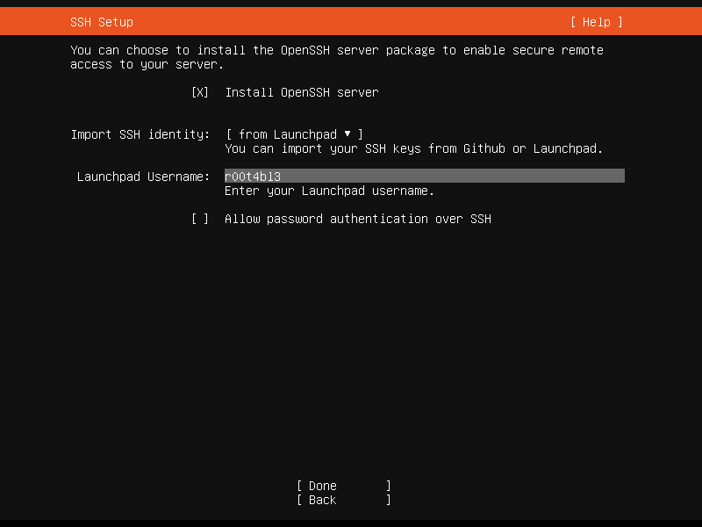Uncheck the Install OpenSSH server checkbox

[x=200, y=92]
